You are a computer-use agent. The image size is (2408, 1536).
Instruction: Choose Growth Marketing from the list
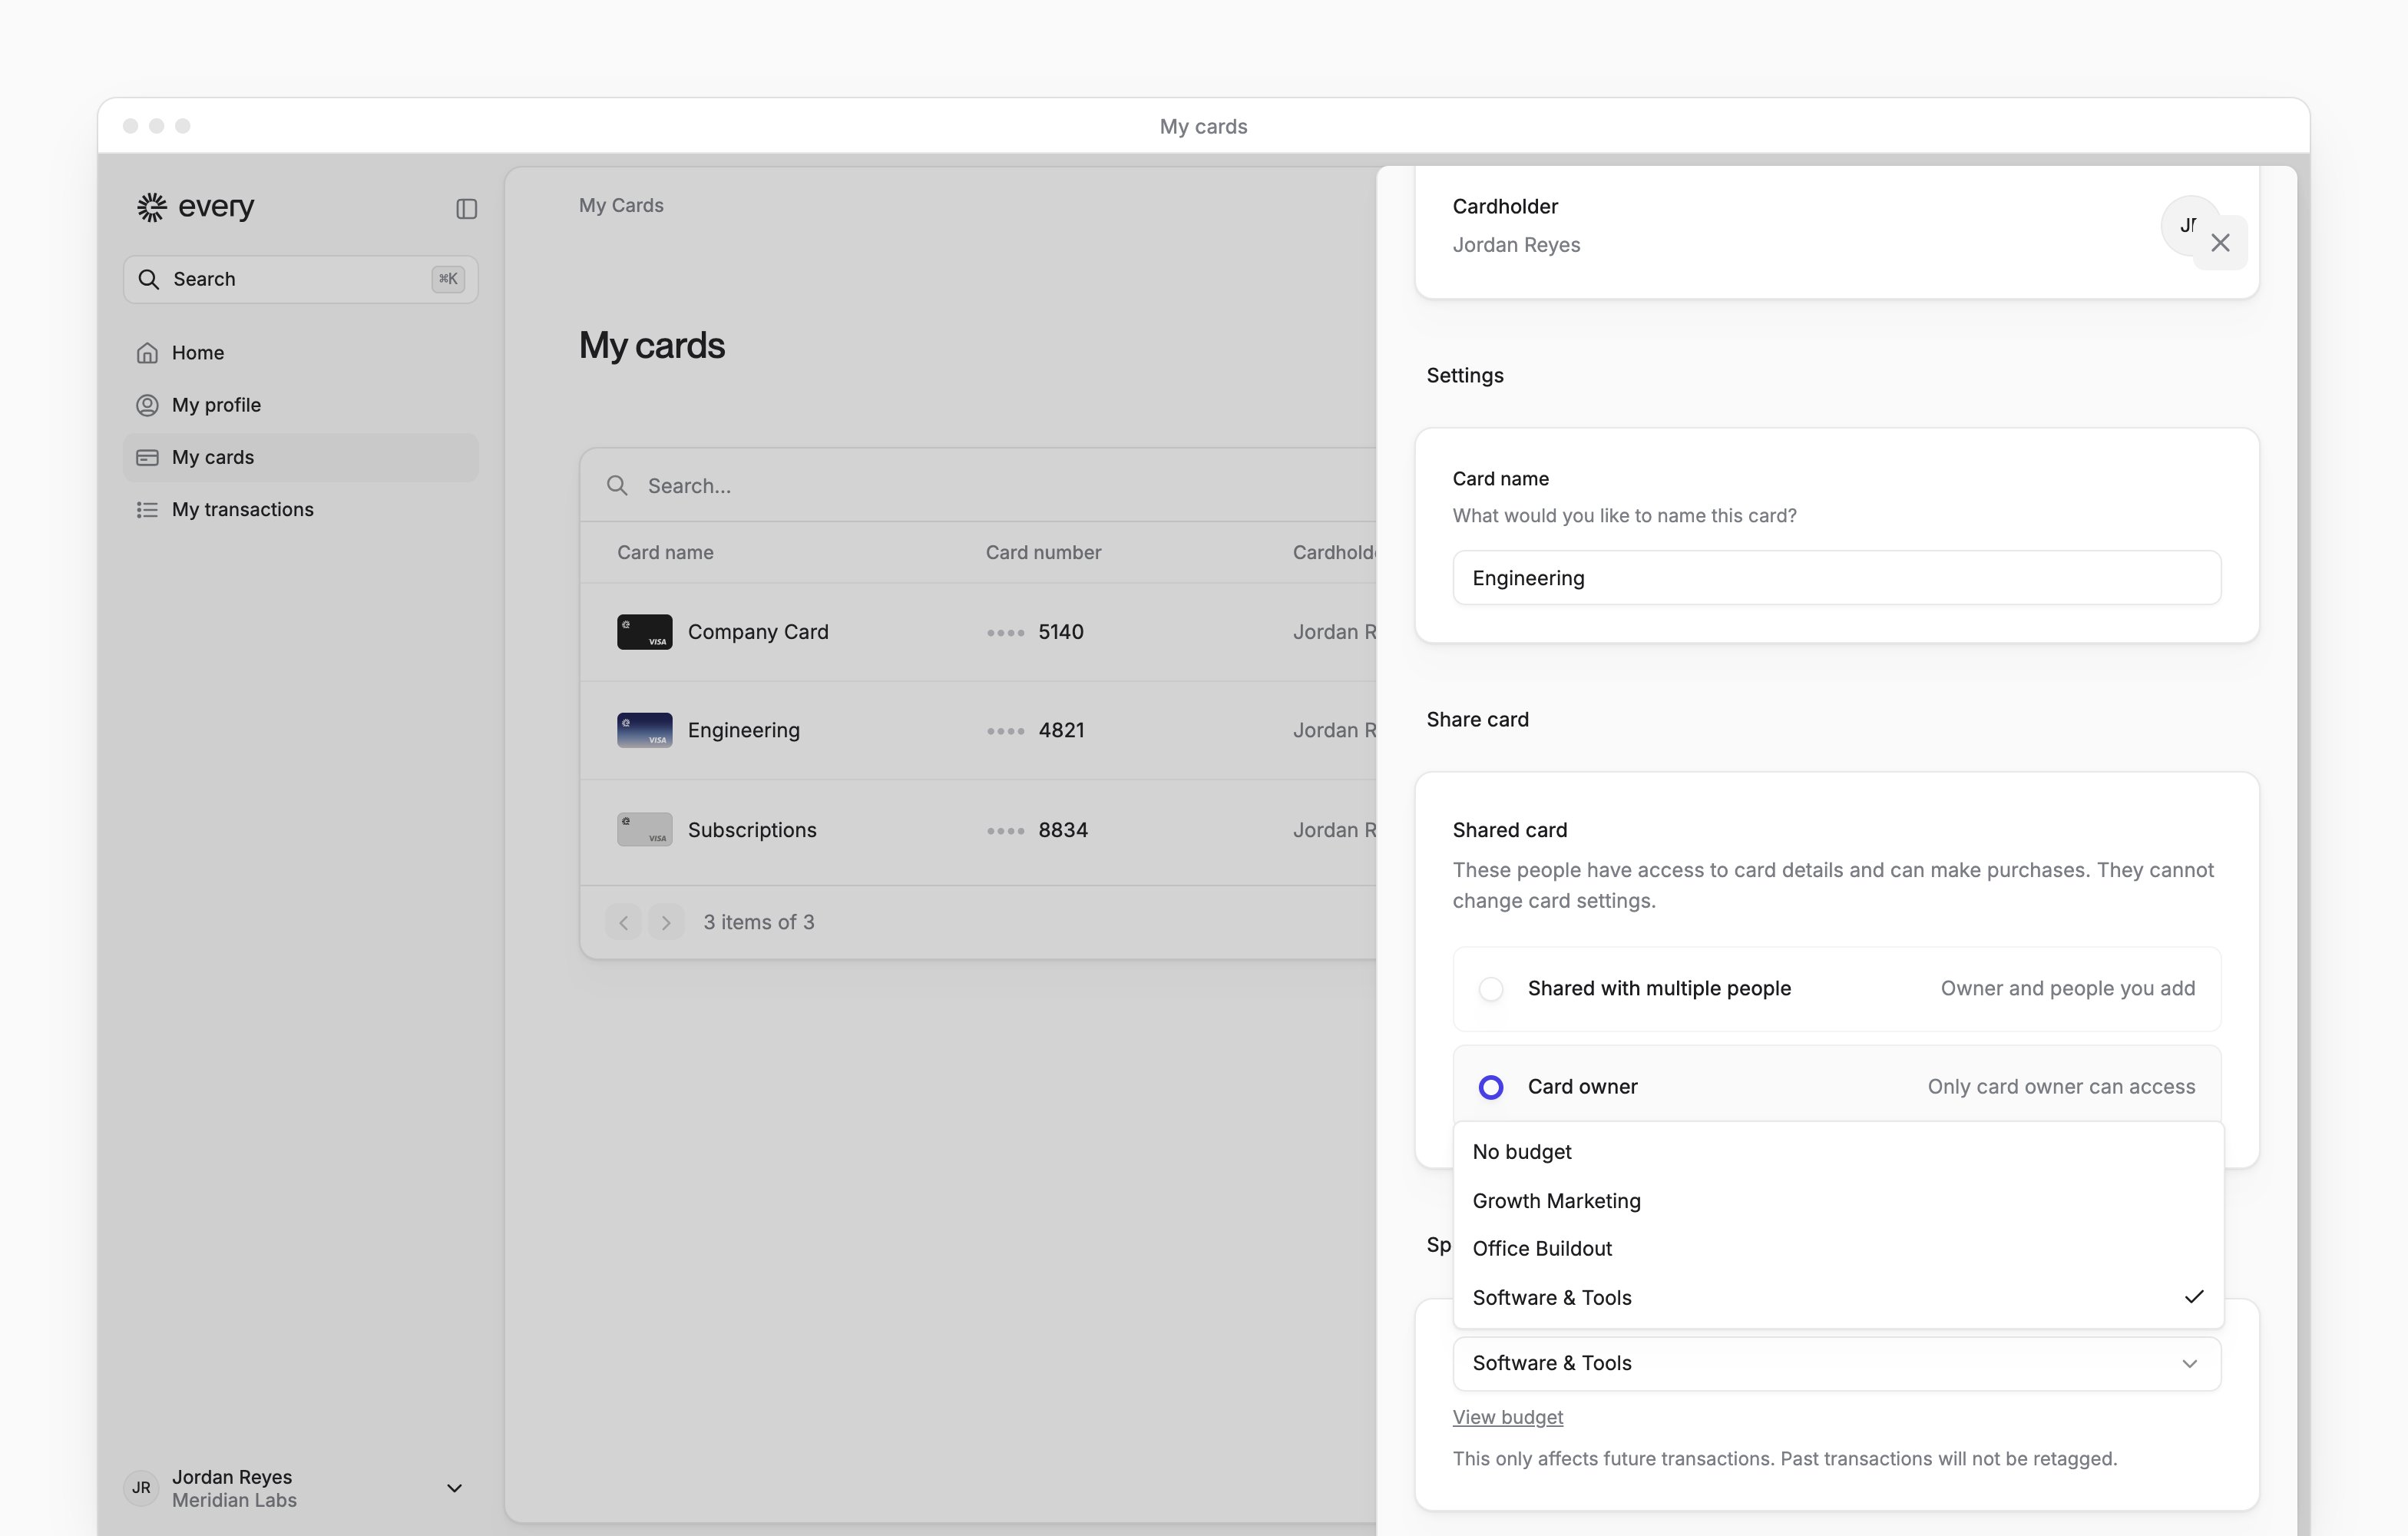1837,1200
